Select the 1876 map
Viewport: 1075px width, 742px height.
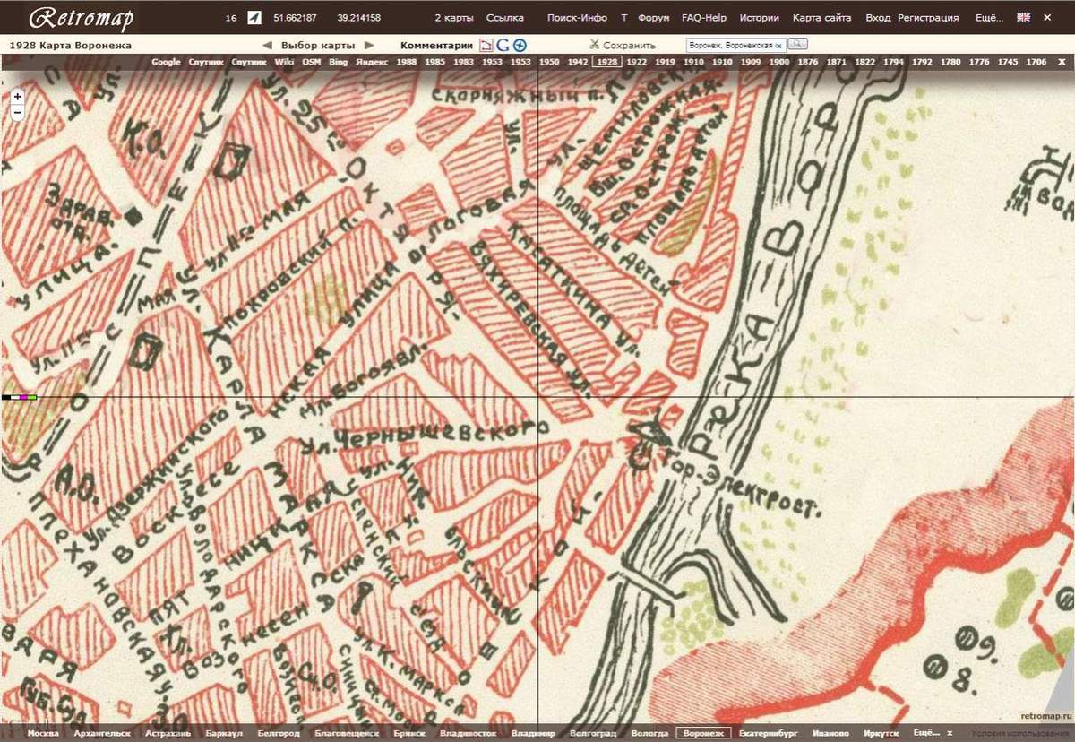tap(808, 62)
